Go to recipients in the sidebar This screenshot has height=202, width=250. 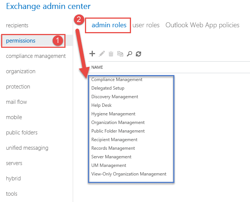coord(17,25)
